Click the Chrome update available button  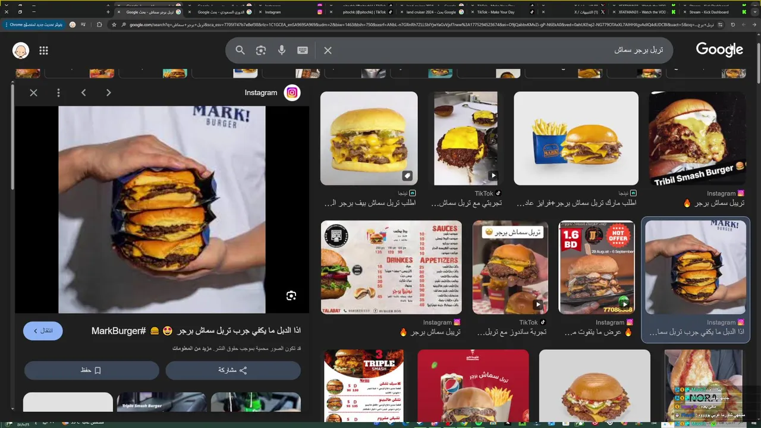click(36, 24)
